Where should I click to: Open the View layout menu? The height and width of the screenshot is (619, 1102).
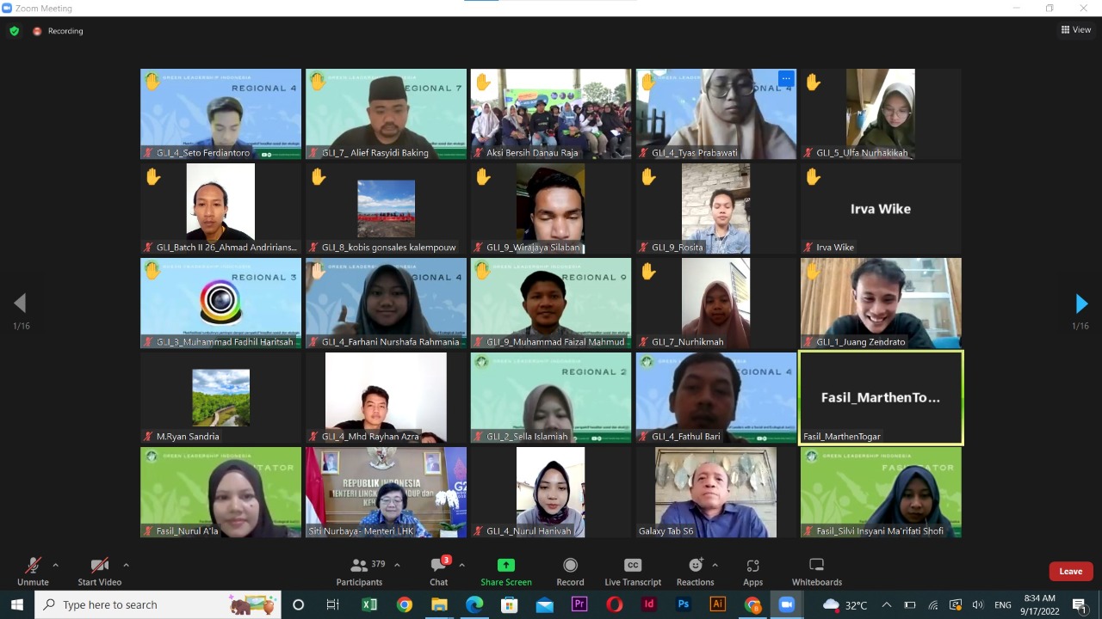(1076, 30)
